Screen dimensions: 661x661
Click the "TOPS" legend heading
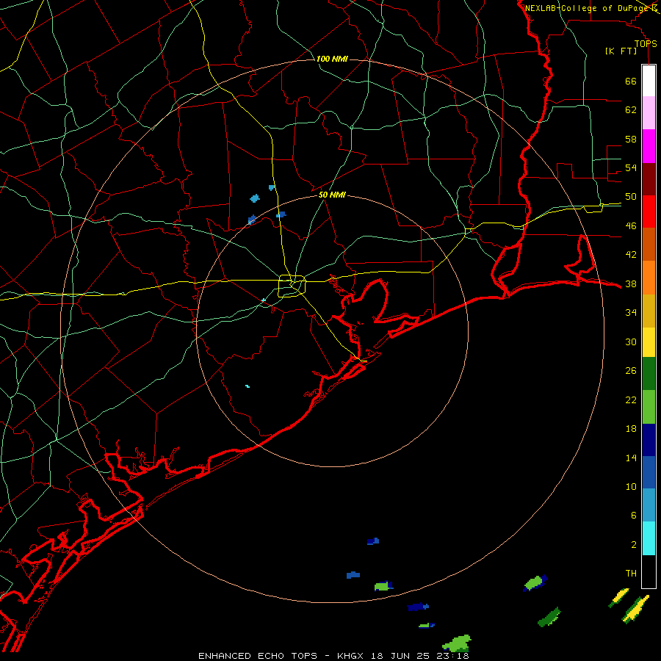(646, 44)
